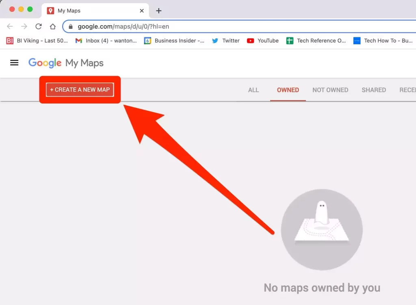
Task: Switch to the ALL maps tab
Action: [253, 90]
